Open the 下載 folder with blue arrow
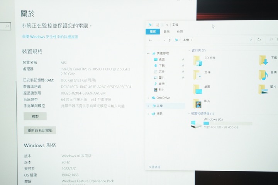 pyautogui.click(x=263, y=60)
